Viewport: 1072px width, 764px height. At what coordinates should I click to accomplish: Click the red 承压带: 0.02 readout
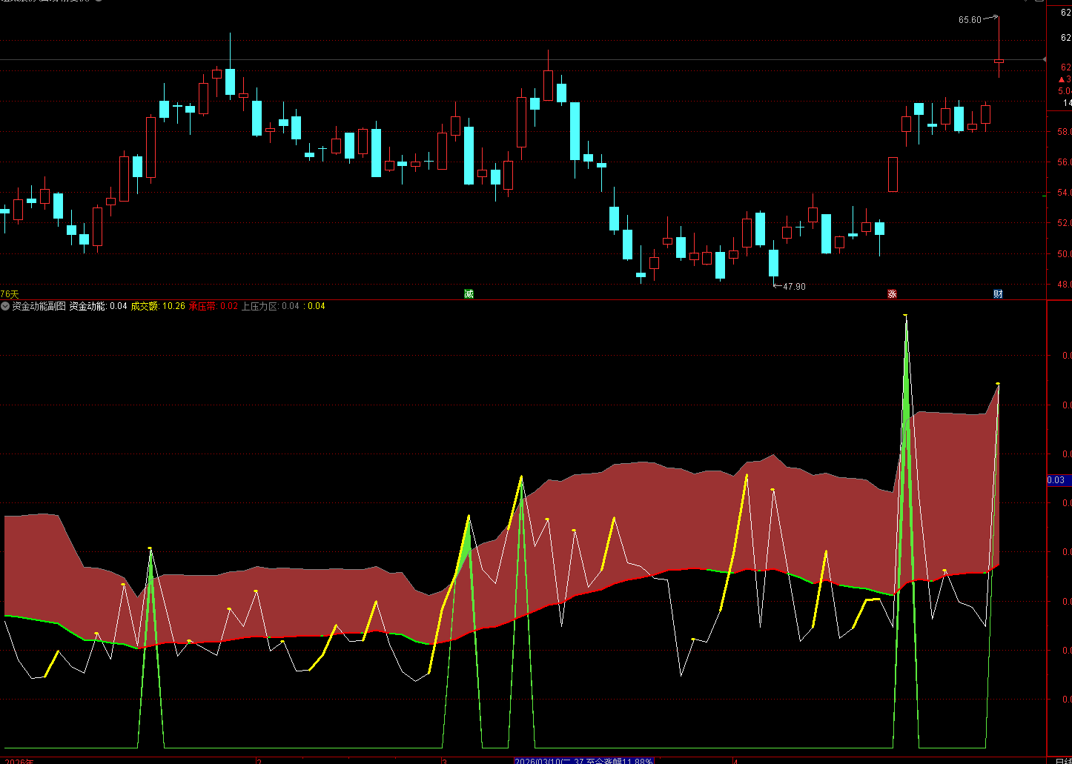(x=214, y=306)
